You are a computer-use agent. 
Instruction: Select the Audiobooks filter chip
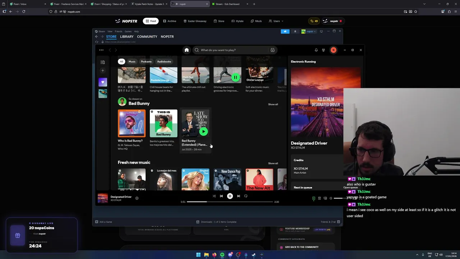coord(164,62)
